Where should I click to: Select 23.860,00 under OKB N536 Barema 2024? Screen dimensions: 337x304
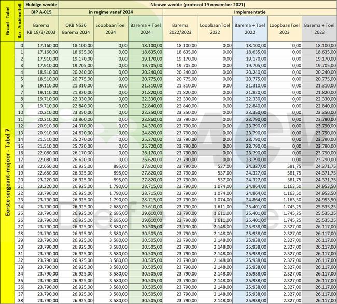[76, 119]
